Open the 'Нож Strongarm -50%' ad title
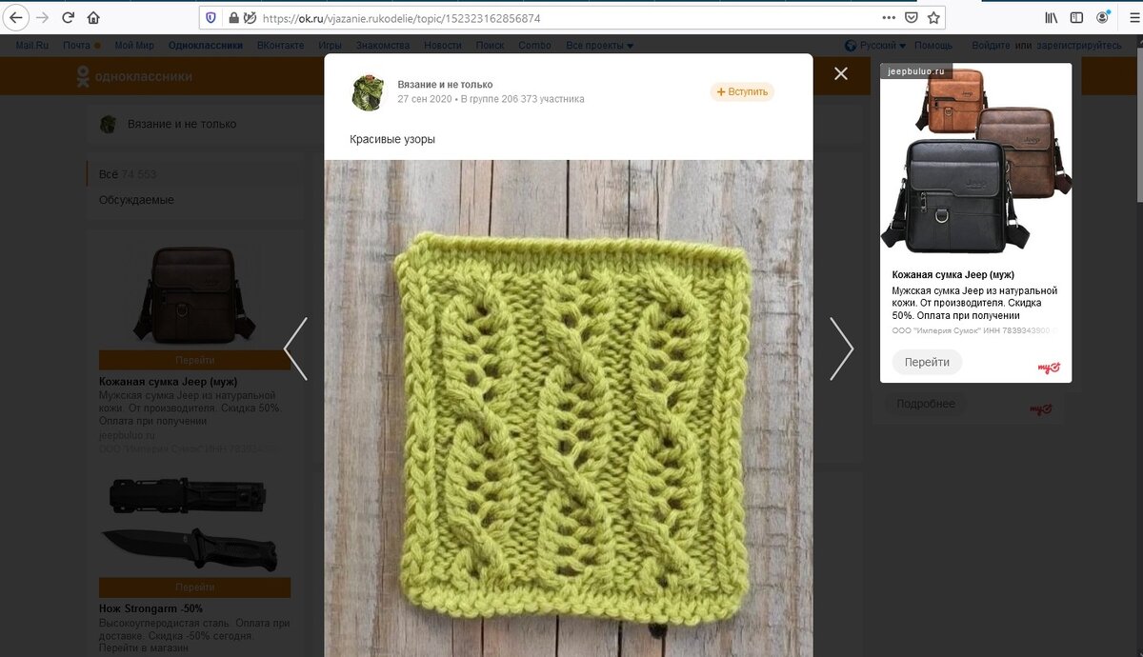This screenshot has width=1143, height=657. [150, 609]
